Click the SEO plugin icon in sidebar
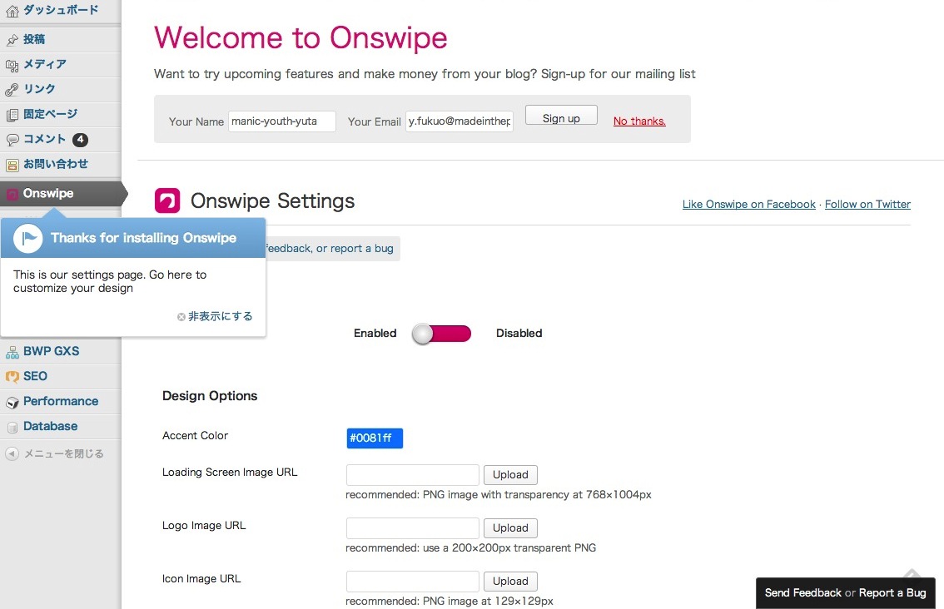The image size is (944, 609). pyautogui.click(x=12, y=377)
